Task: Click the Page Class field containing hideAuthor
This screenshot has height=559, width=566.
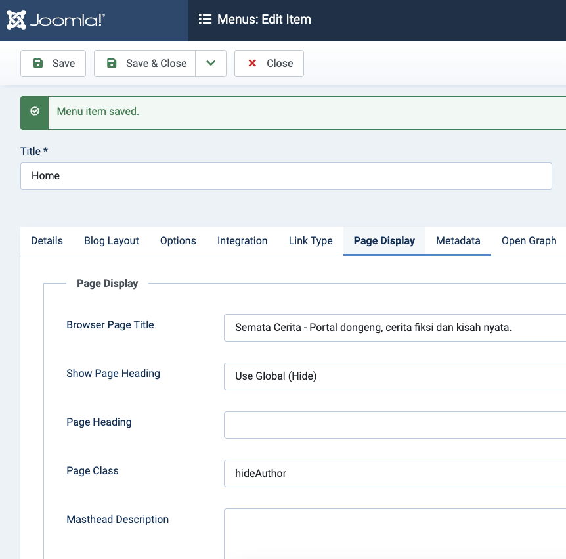Action: (x=394, y=474)
